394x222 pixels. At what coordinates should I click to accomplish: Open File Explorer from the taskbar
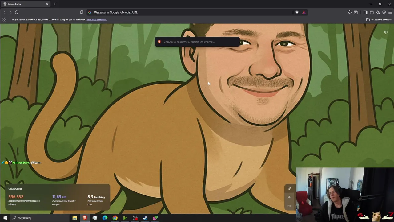74,218
